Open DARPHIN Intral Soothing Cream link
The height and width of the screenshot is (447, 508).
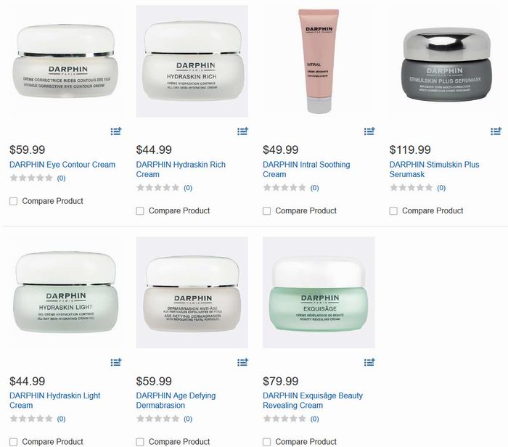(x=306, y=169)
